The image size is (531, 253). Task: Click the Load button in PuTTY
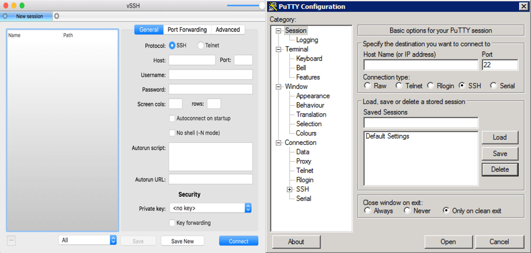[500, 137]
